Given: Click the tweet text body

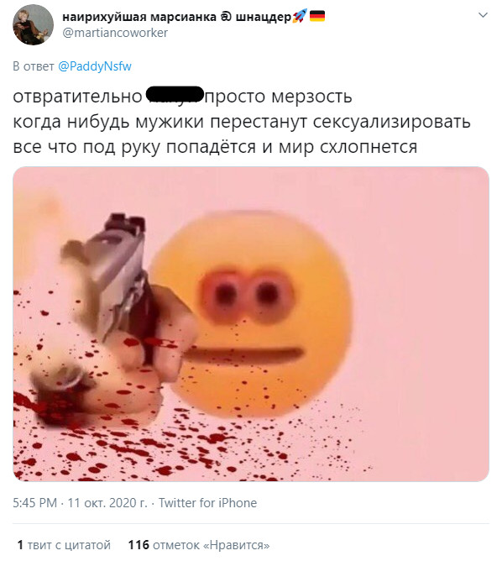Looking at the screenshot, I should [x=242, y=121].
